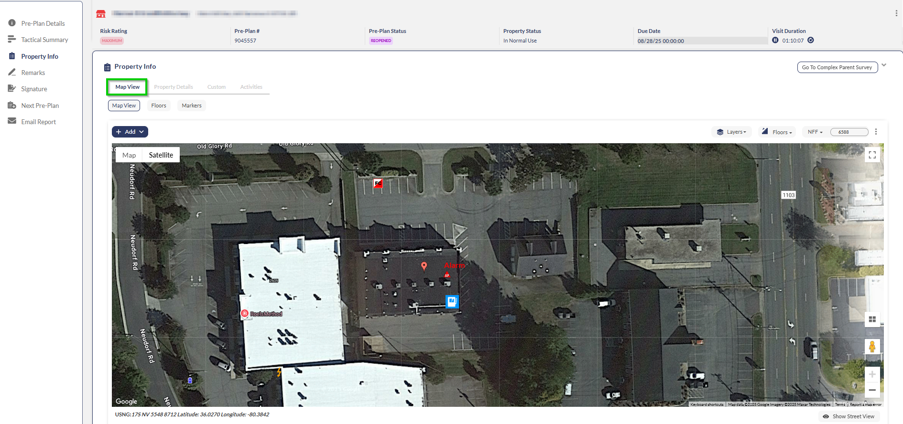Viewport: 903px width, 424px height.
Task: Click the FC marker on the map
Action: coord(378,183)
